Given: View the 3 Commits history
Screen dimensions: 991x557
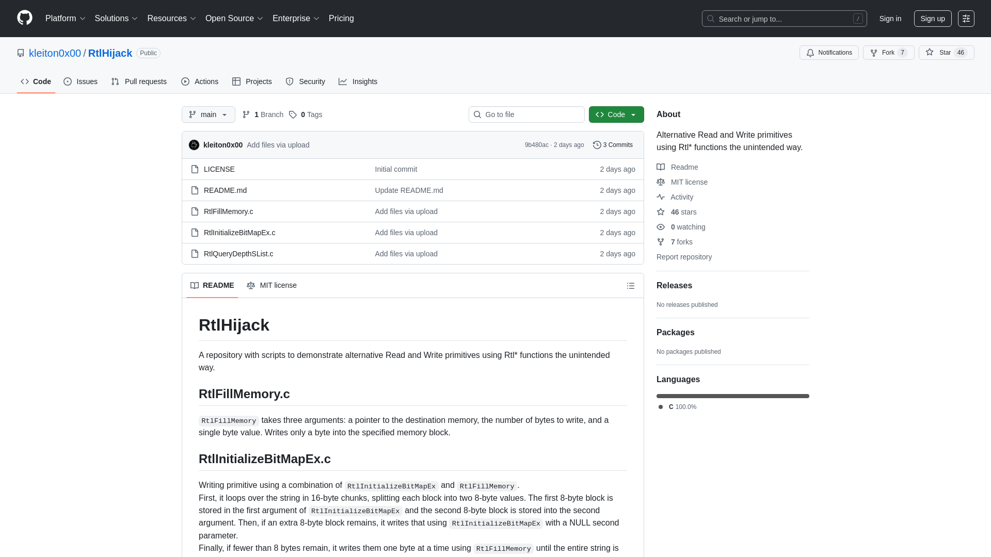Looking at the screenshot, I should click(613, 145).
